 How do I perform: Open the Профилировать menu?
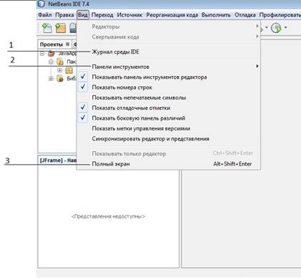(x=280, y=15)
